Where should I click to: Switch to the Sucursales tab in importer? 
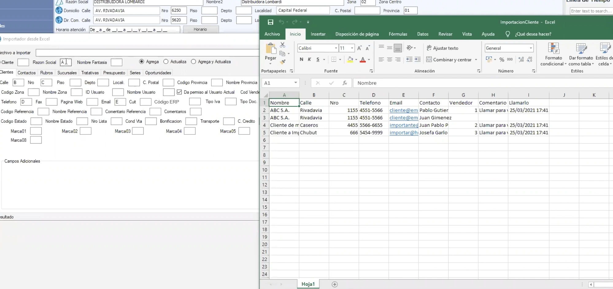[x=67, y=73]
